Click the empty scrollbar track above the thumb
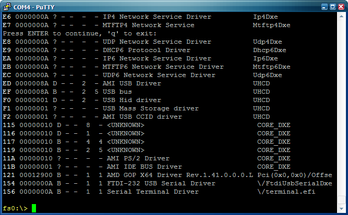 (x=341, y=106)
